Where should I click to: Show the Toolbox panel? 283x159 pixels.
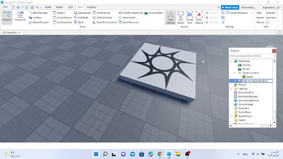35,18
